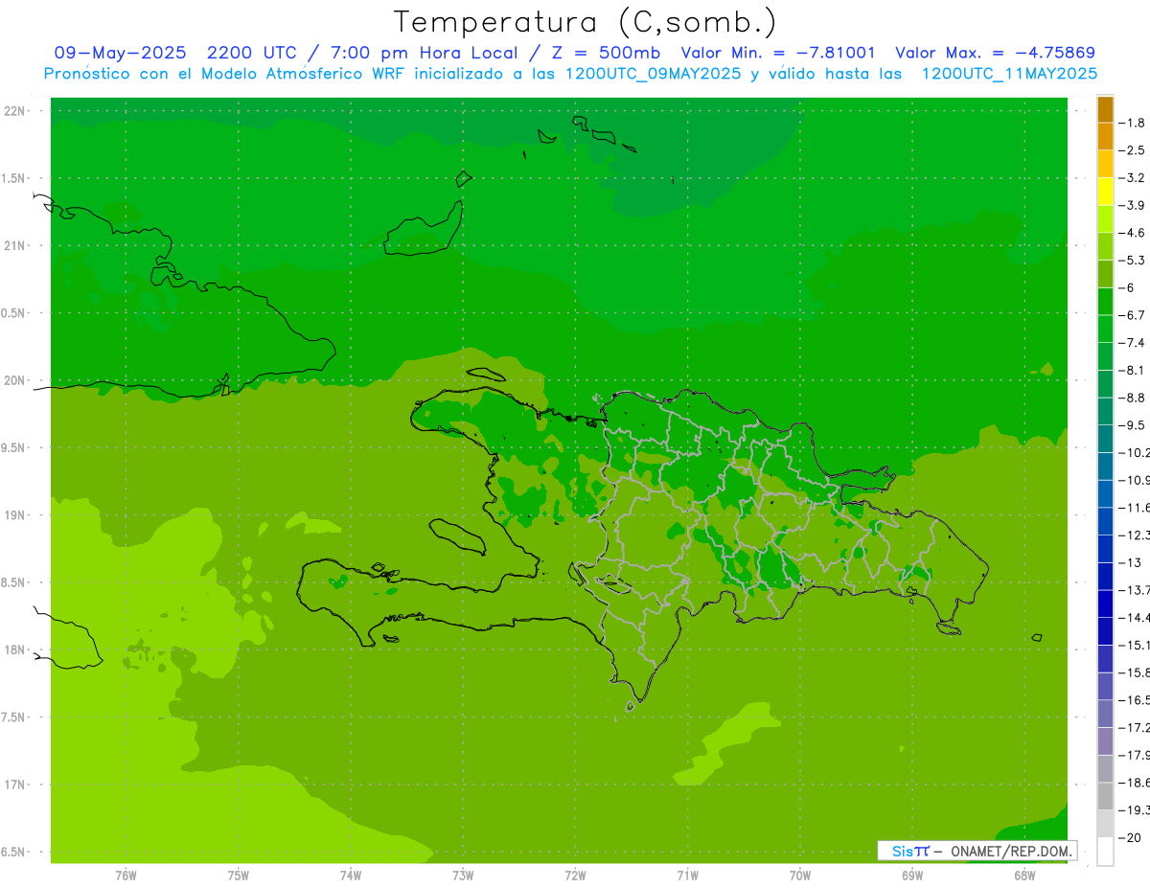Viewport: 1150px width, 888px height.
Task: Click the white swatch below -20
Action: [x=1105, y=852]
